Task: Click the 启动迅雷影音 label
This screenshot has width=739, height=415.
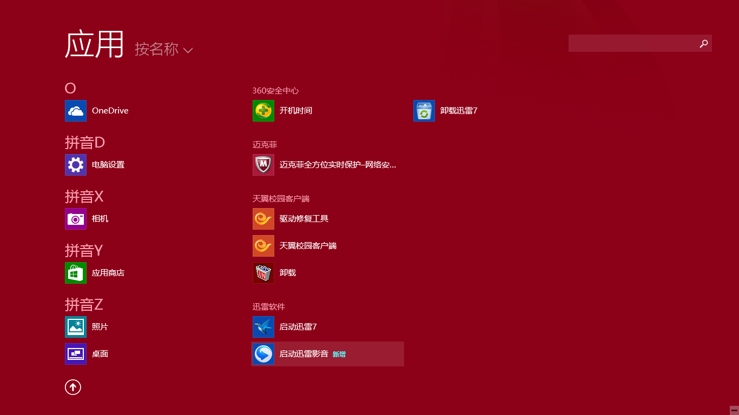Action: pos(304,354)
